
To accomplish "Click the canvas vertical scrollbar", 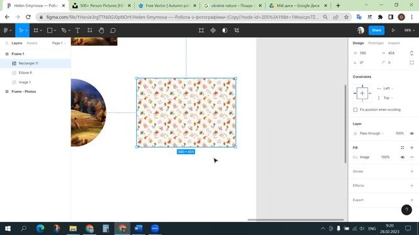I will (x=345, y=124).
